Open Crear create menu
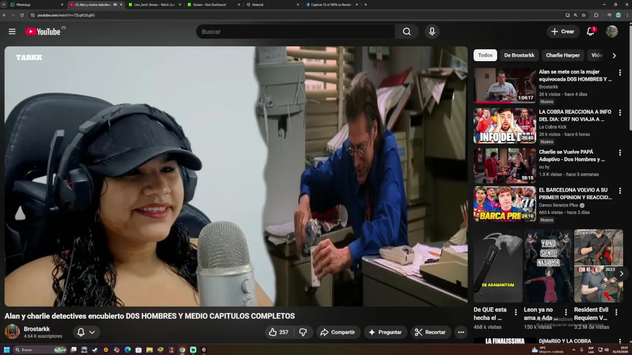 (563, 32)
